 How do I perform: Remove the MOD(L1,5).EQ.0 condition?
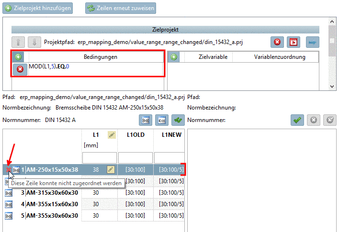coord(20,69)
